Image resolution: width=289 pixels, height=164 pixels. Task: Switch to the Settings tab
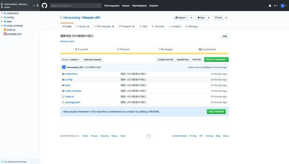pos(192,26)
